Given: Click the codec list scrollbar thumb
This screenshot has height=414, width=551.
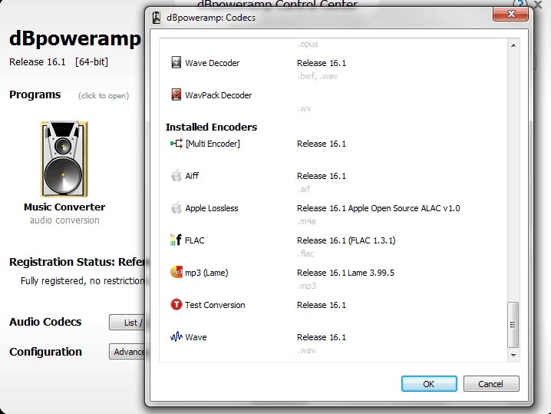Looking at the screenshot, I should 513,324.
